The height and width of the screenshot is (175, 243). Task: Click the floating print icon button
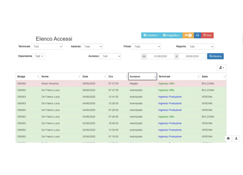pyautogui.click(x=228, y=139)
